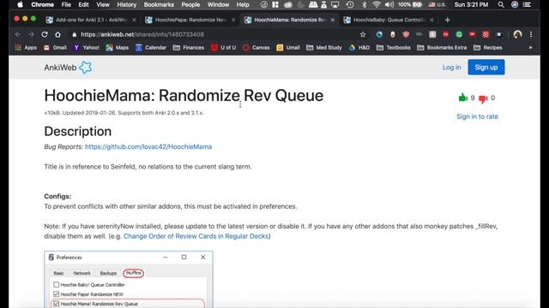The image size is (549, 308).
Task: Bookmark this page with star icon
Action: (363, 34)
